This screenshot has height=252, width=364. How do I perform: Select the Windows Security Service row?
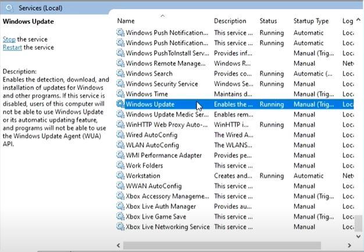(235, 84)
